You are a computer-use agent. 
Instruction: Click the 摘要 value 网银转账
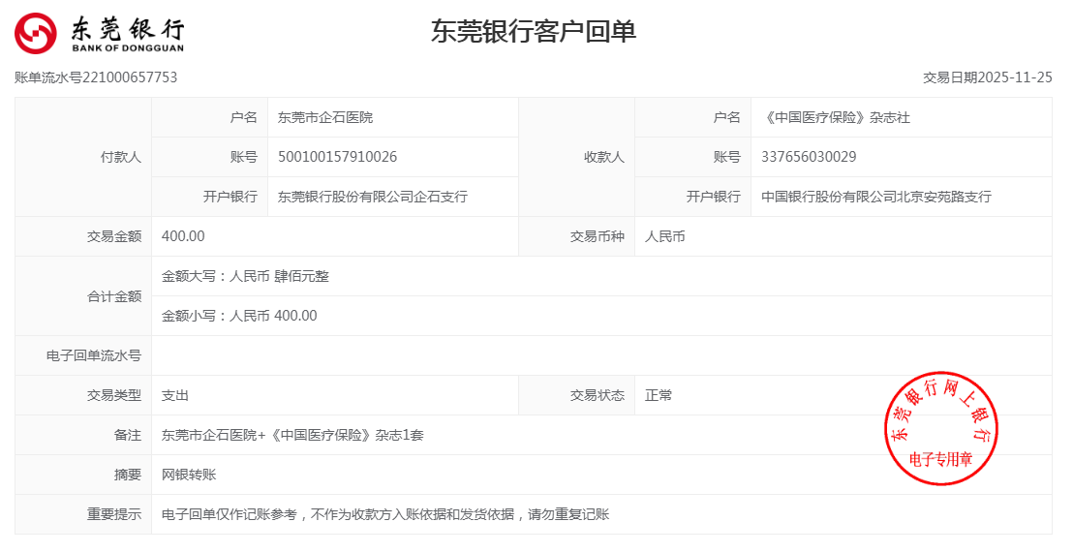point(189,475)
